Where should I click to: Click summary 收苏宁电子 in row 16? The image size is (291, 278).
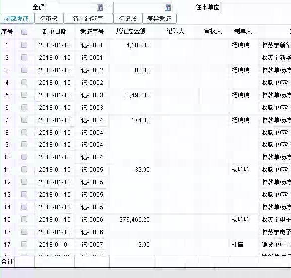point(276,232)
